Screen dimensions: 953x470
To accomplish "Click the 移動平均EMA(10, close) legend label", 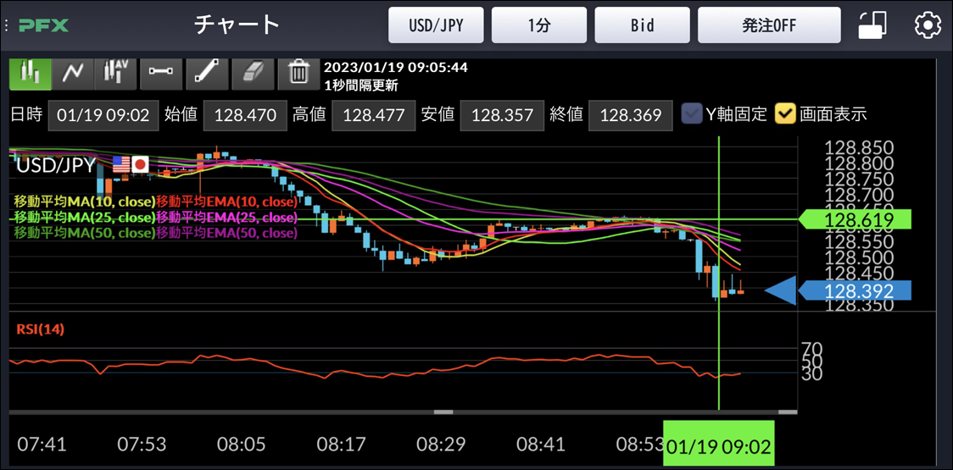I will [226, 202].
